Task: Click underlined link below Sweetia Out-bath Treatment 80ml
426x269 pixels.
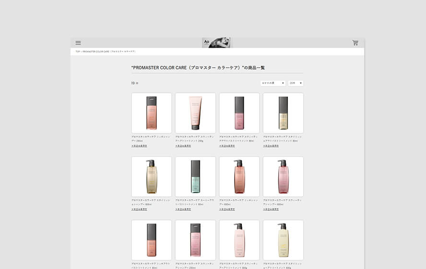Action: (x=227, y=146)
